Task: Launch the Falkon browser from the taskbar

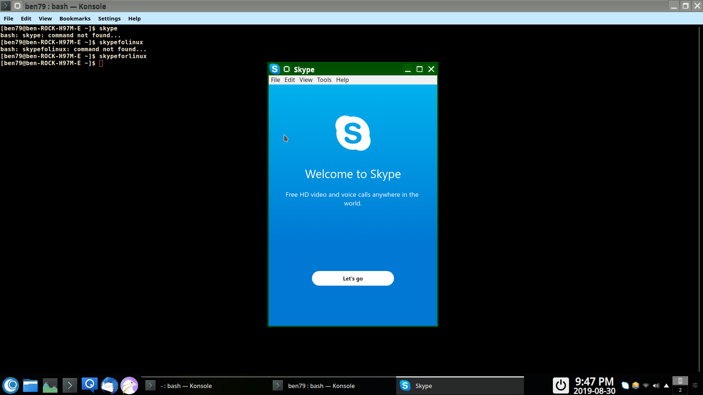Action: [129, 385]
